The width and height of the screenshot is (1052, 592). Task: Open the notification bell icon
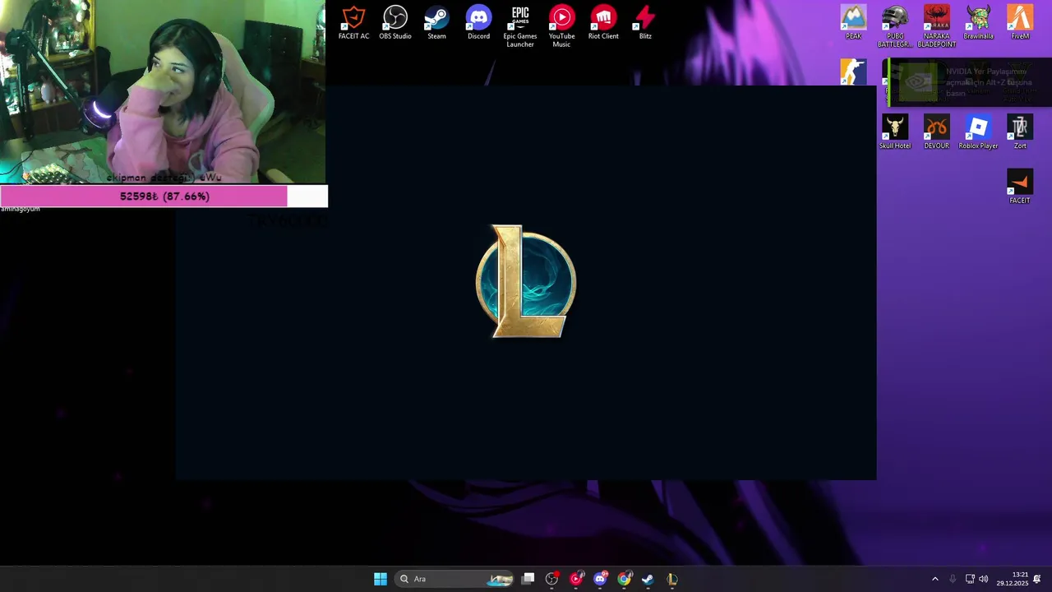click(x=1037, y=579)
